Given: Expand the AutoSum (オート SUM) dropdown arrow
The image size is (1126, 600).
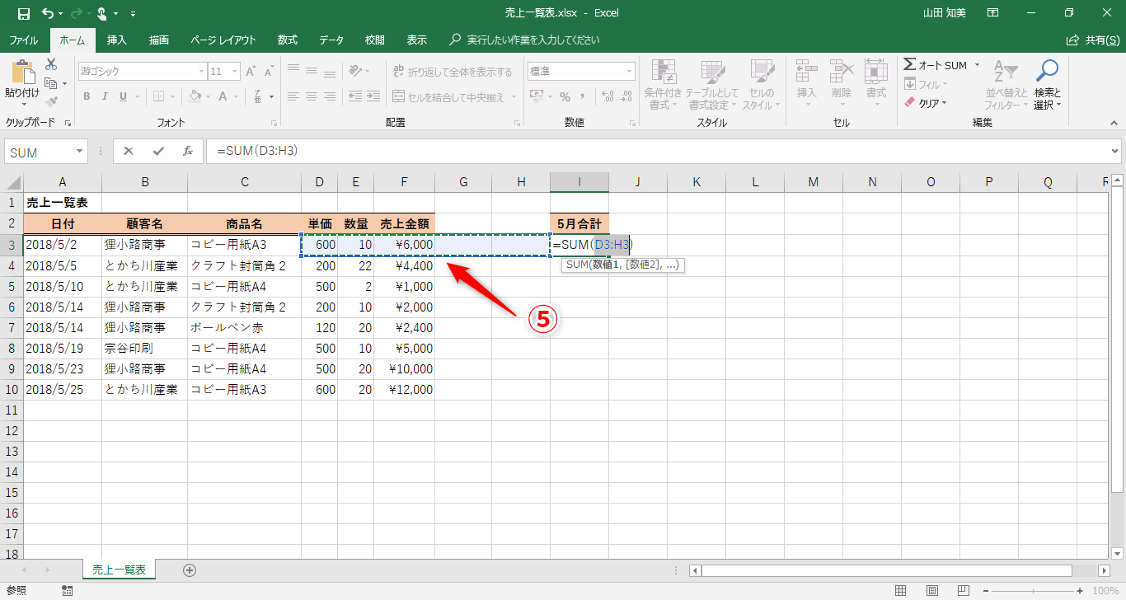Looking at the screenshot, I should 977,65.
